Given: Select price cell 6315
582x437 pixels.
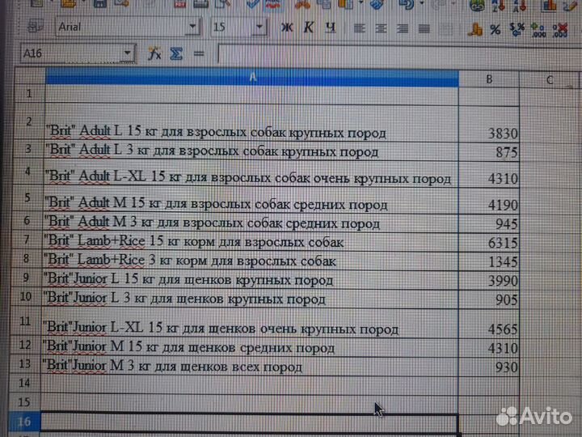Looking at the screenshot, I should (x=488, y=242).
